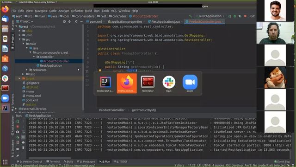
Task: Open the Version Control tool window
Action: 30,161
